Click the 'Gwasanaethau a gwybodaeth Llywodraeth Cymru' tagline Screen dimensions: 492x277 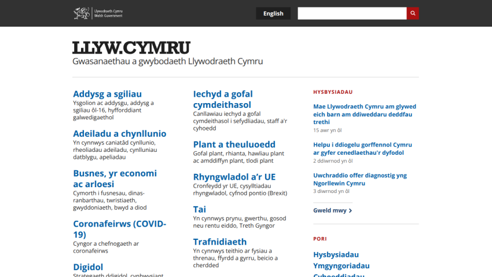(x=167, y=61)
